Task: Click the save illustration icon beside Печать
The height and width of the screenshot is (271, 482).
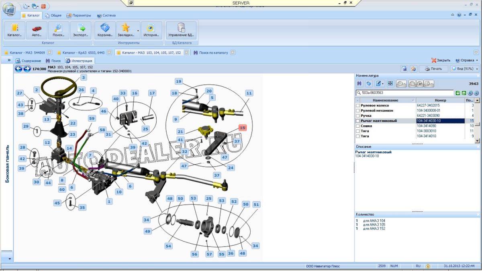Action: point(405,69)
